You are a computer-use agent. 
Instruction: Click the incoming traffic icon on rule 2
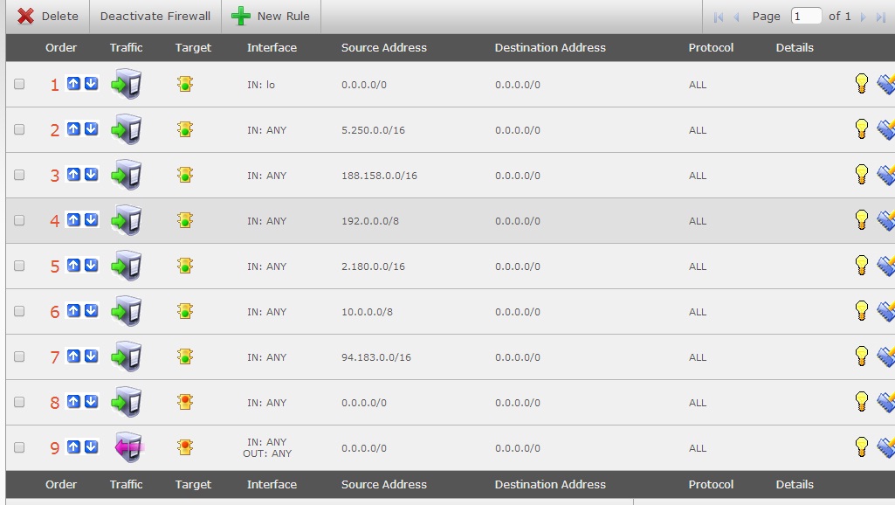127,130
